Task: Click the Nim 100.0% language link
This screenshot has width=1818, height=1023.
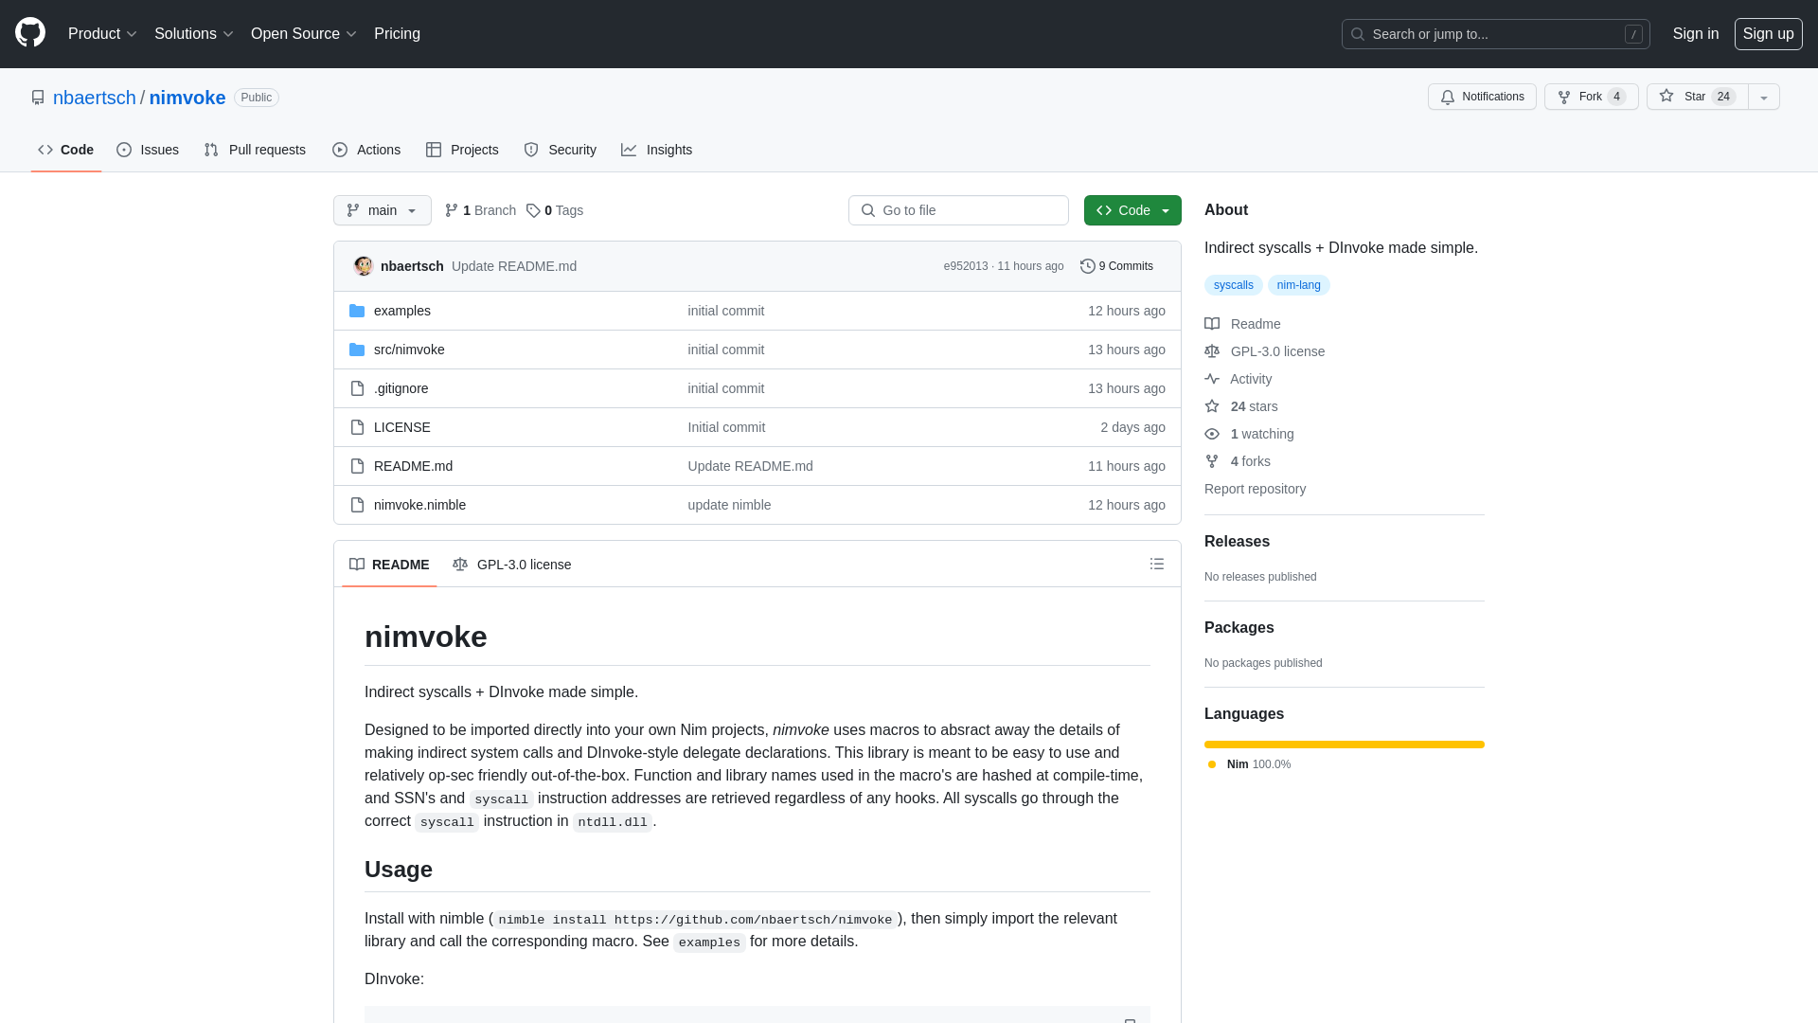Action: 1250,764
